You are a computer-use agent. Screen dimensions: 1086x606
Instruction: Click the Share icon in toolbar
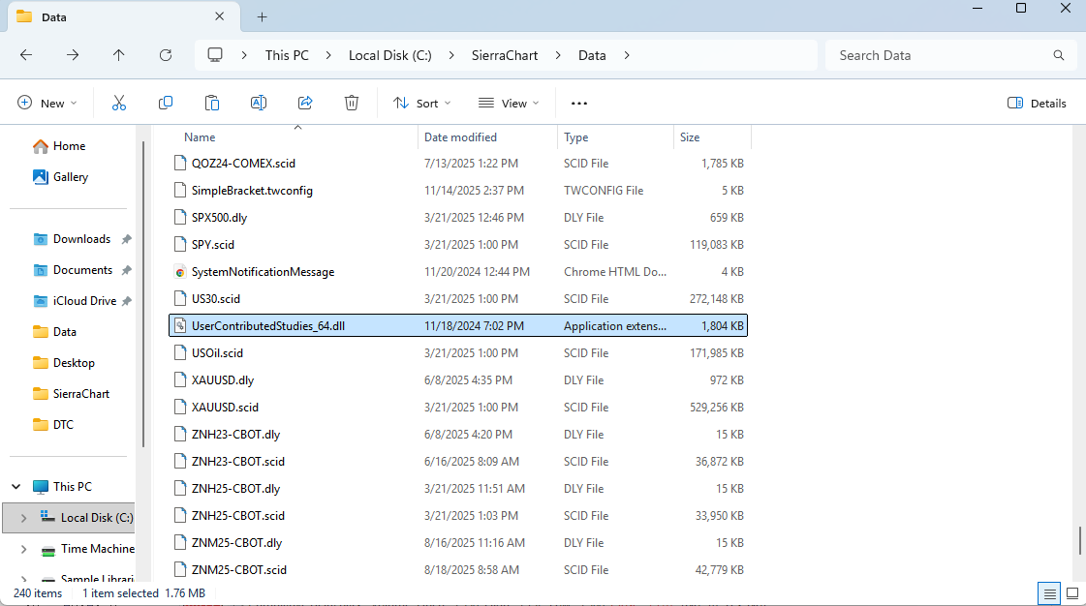click(x=305, y=103)
